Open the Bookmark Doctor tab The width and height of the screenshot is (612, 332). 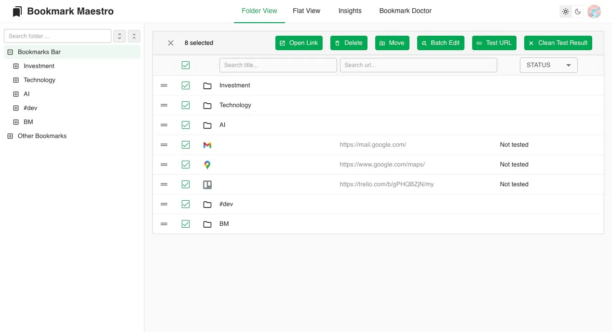pyautogui.click(x=405, y=11)
